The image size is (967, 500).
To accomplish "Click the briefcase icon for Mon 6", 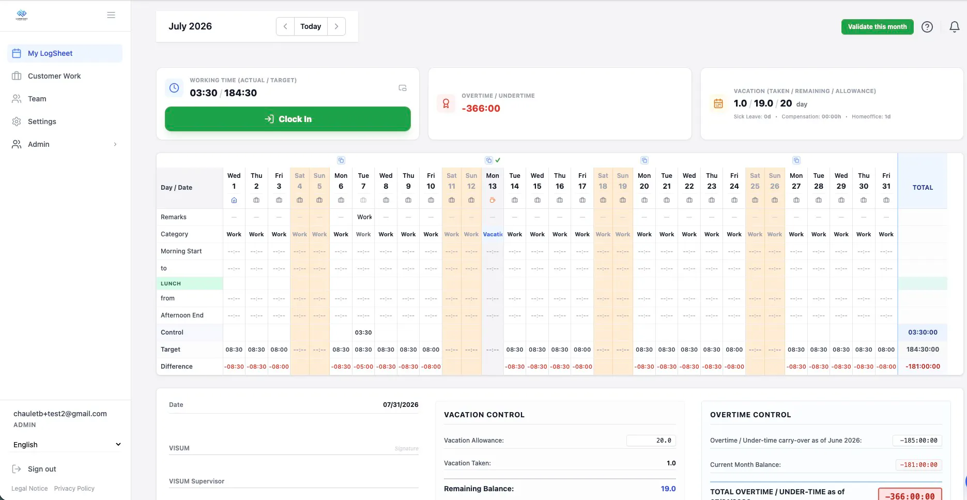I will click(x=341, y=200).
